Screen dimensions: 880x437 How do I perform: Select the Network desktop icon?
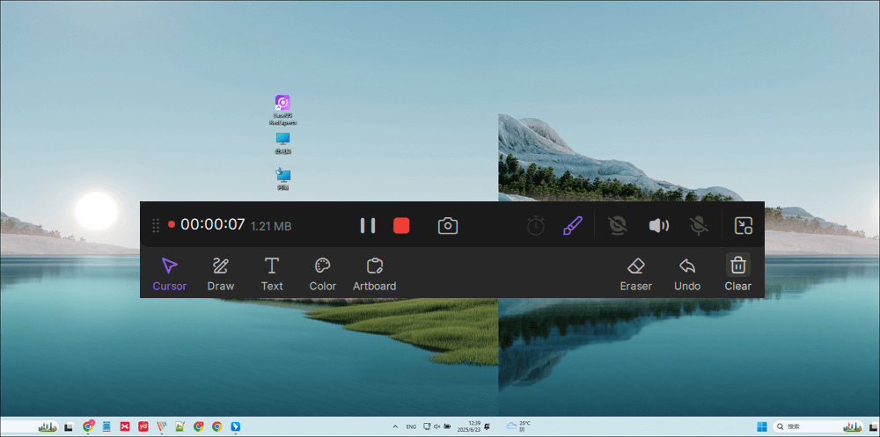[282, 179]
